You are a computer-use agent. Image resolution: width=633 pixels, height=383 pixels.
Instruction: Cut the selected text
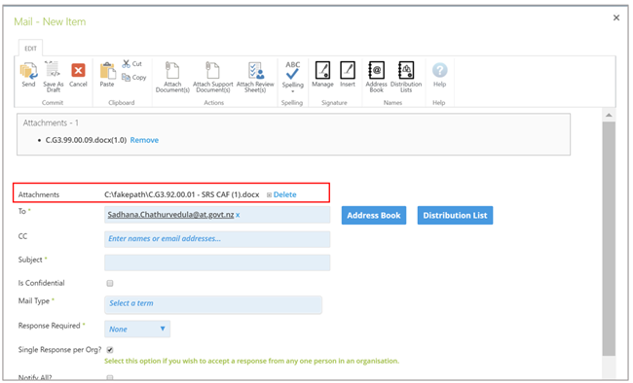pyautogui.click(x=132, y=64)
